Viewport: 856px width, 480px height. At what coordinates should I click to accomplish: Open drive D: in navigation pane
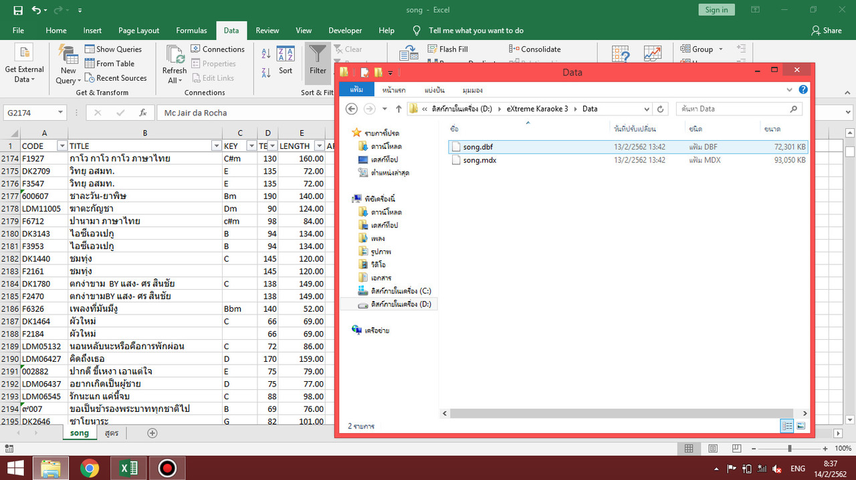[395, 304]
